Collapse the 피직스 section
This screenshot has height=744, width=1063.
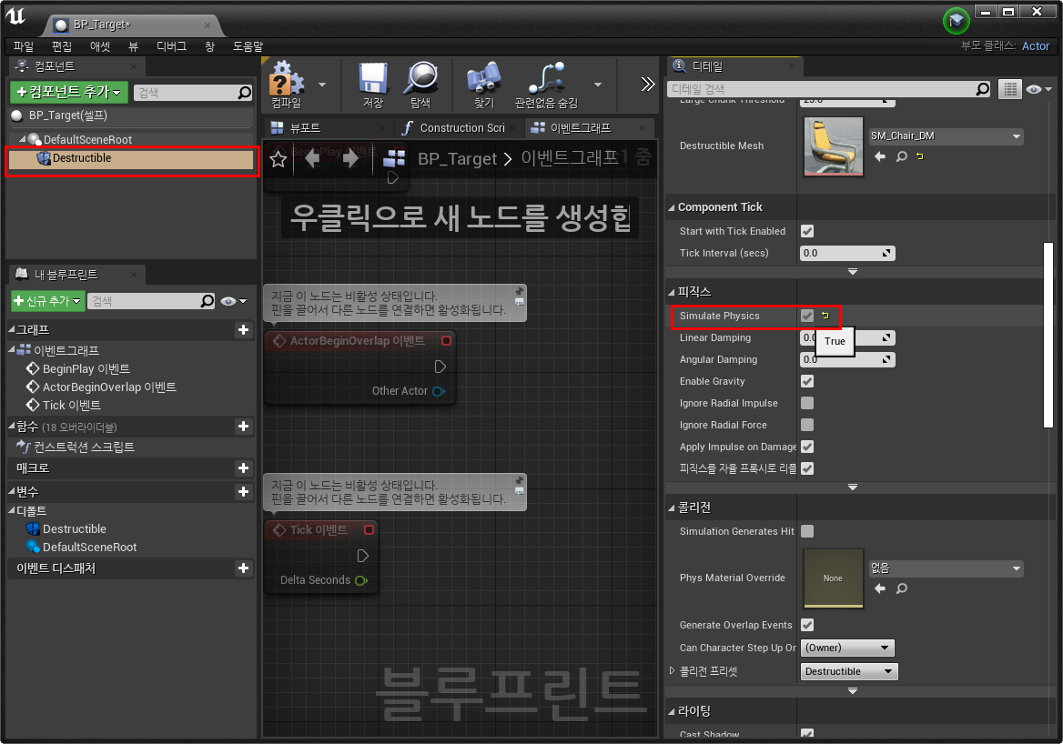click(x=671, y=292)
